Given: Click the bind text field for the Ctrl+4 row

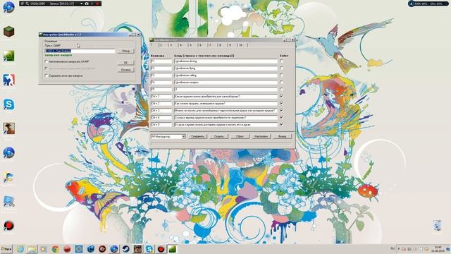Looking at the screenshot, I should coord(225,118).
